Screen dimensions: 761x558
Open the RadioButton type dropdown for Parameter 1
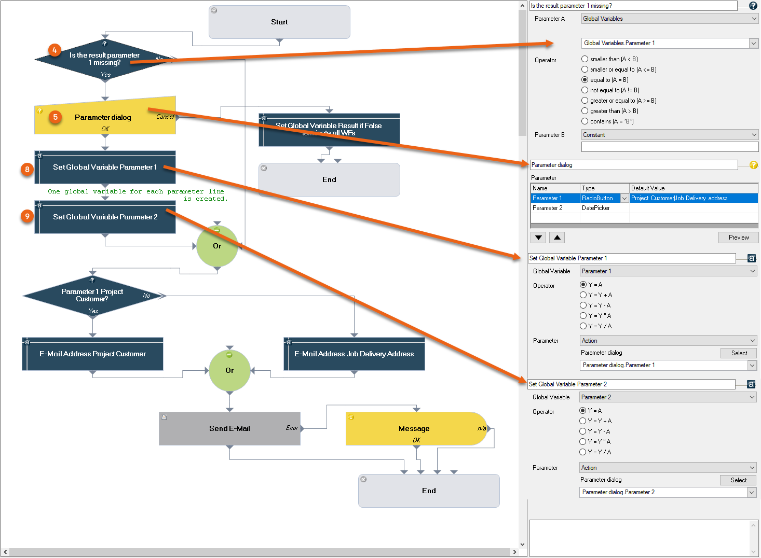click(x=624, y=198)
